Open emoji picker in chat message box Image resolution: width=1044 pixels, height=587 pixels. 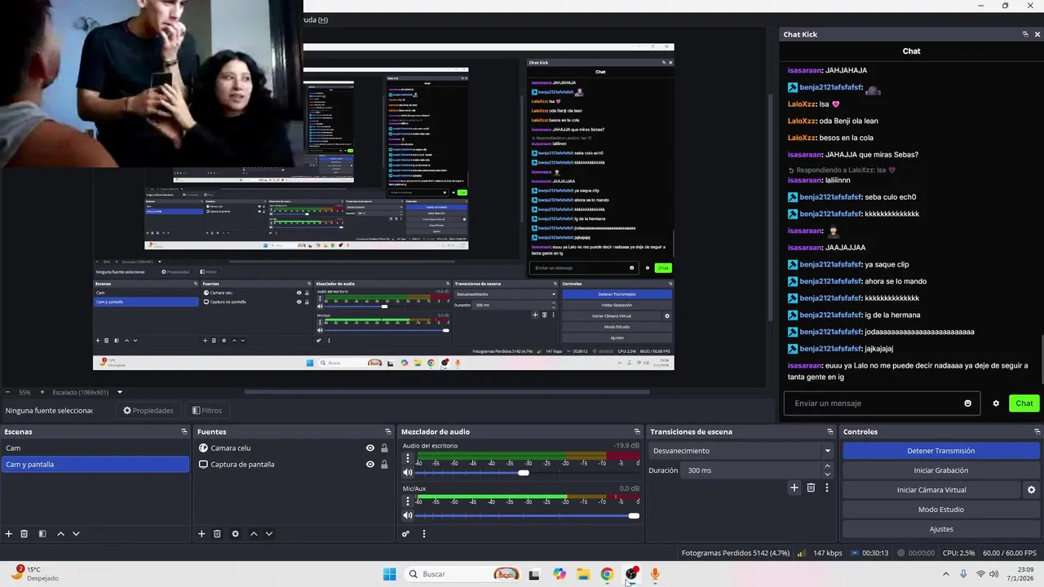[968, 404]
